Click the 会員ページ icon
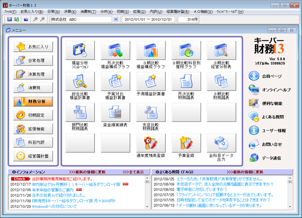 click(254, 76)
